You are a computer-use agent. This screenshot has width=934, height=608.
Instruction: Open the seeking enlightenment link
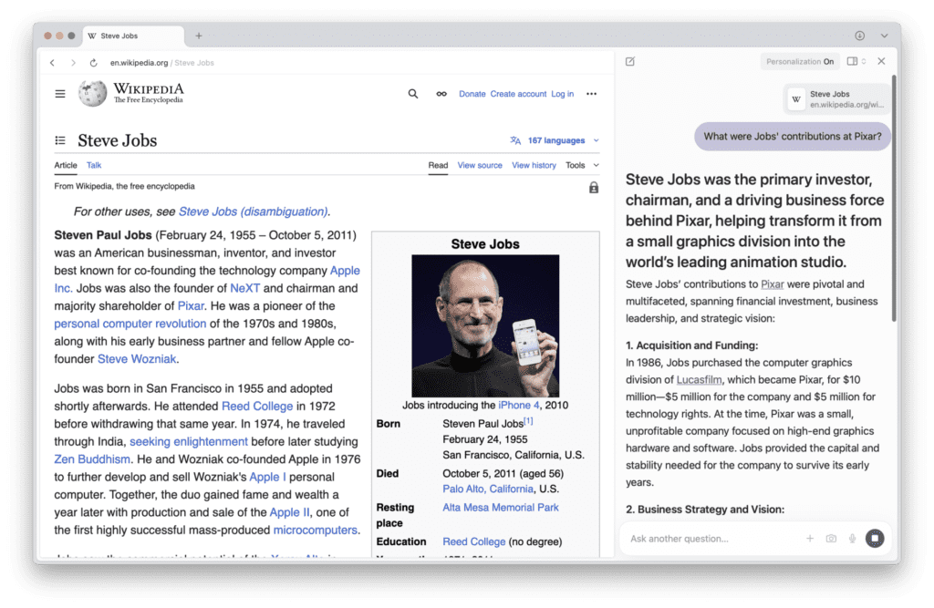[x=188, y=441]
